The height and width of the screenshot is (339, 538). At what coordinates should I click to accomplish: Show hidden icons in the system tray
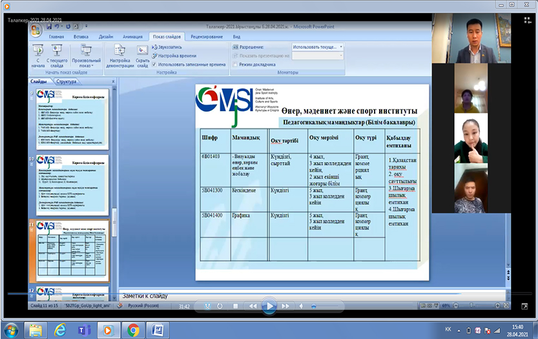459,331
